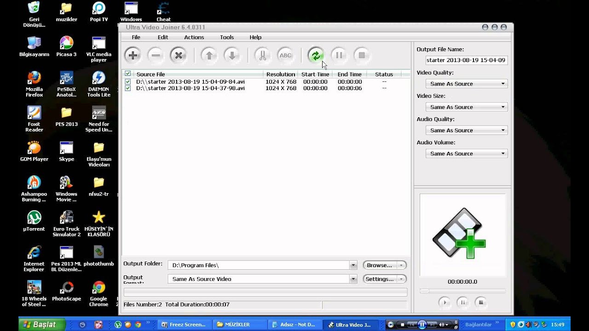Screen dimensions: 589x331
Task: Click the Remove file minus icon
Action: 156,56
